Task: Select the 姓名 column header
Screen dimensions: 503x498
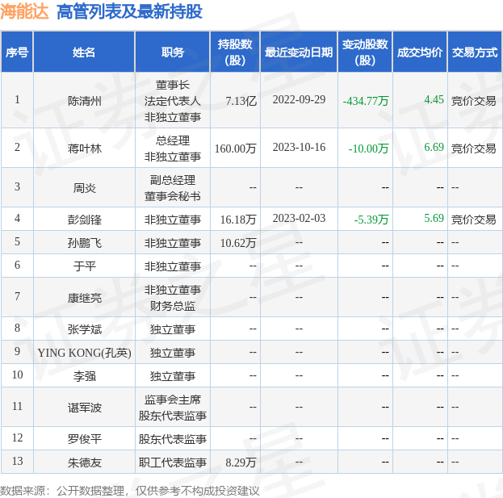Action: [x=84, y=52]
